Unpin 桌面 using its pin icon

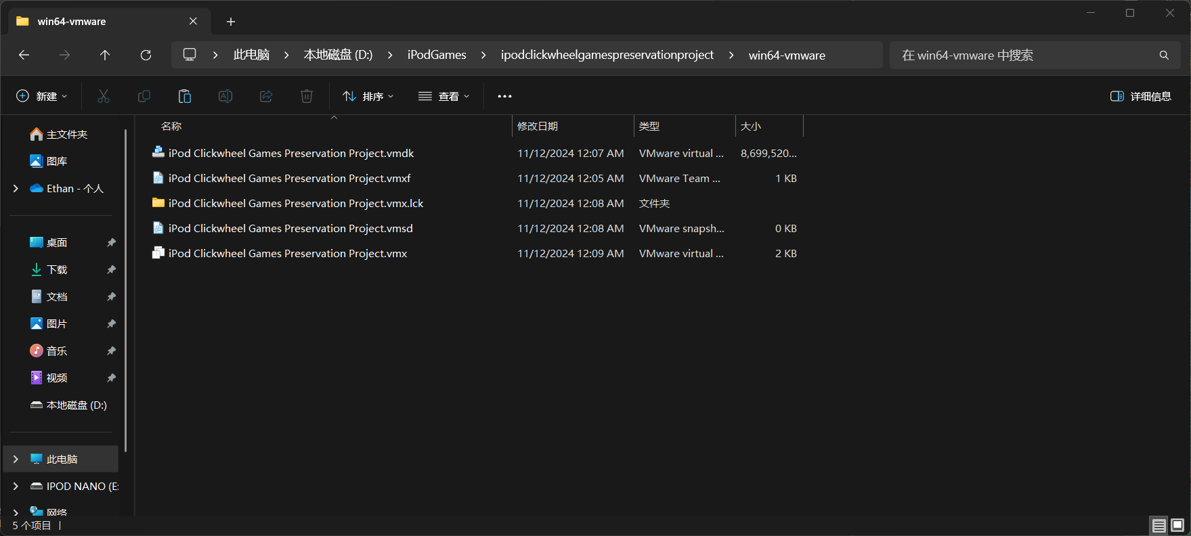[111, 242]
